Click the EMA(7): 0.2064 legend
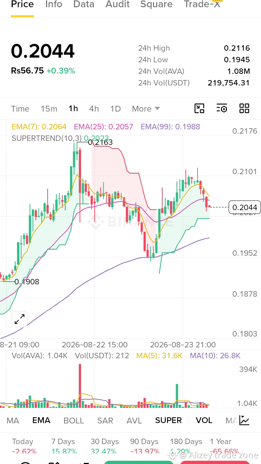Image resolution: width=261 pixels, height=464 pixels. tap(39, 127)
